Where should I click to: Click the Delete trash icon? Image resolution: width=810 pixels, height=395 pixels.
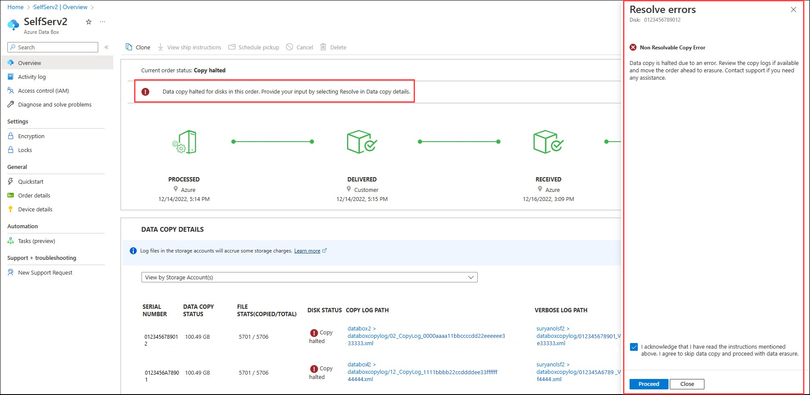coord(323,47)
